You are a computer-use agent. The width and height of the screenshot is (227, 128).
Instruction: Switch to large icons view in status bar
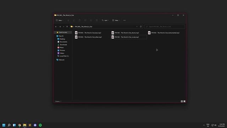point(184,101)
